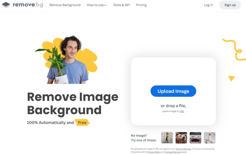Open hCaptcha Terms of Service link

click(x=173, y=152)
